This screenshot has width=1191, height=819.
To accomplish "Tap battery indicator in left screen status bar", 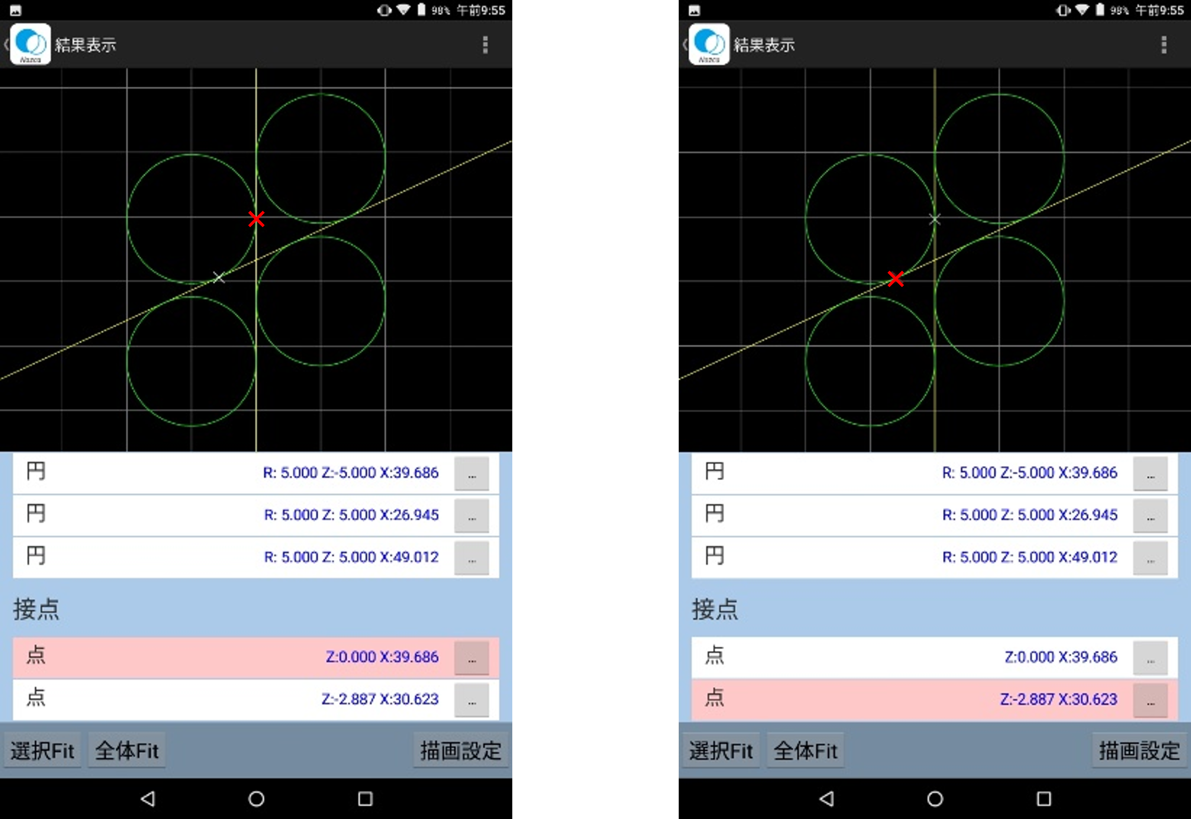I will [421, 10].
